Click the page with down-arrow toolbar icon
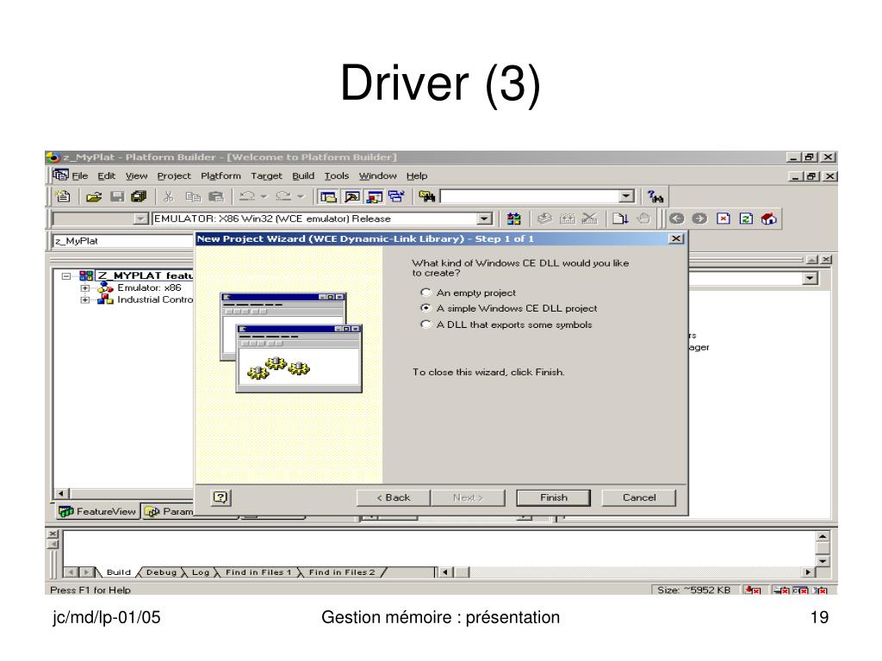The width and height of the screenshot is (882, 661). 620,219
